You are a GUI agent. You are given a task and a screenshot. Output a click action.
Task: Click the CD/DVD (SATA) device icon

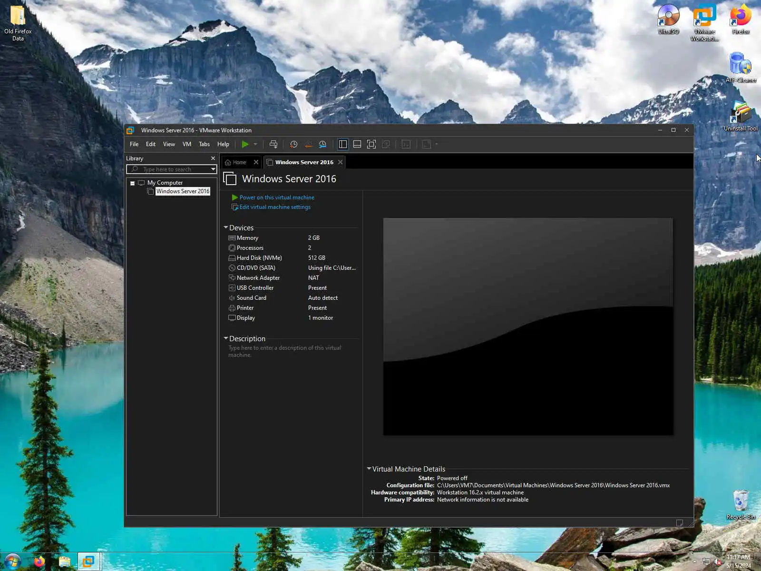(232, 268)
